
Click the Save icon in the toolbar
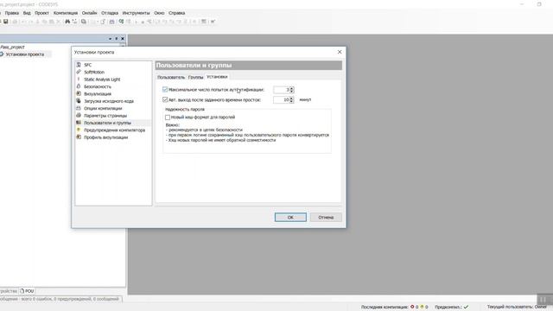click(x=6, y=22)
